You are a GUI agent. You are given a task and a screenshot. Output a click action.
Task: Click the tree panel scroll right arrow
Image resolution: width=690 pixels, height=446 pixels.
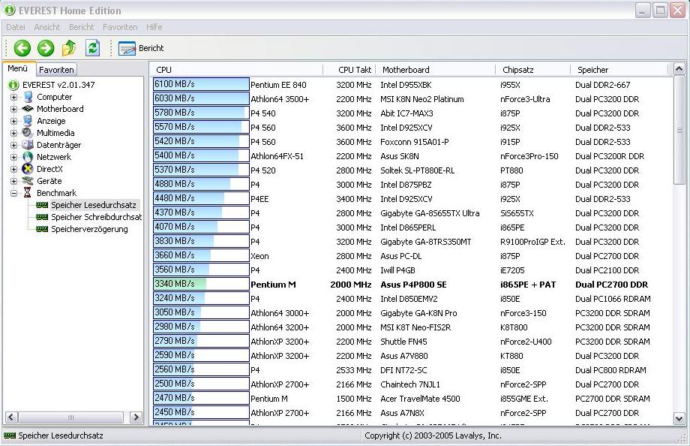click(136, 417)
